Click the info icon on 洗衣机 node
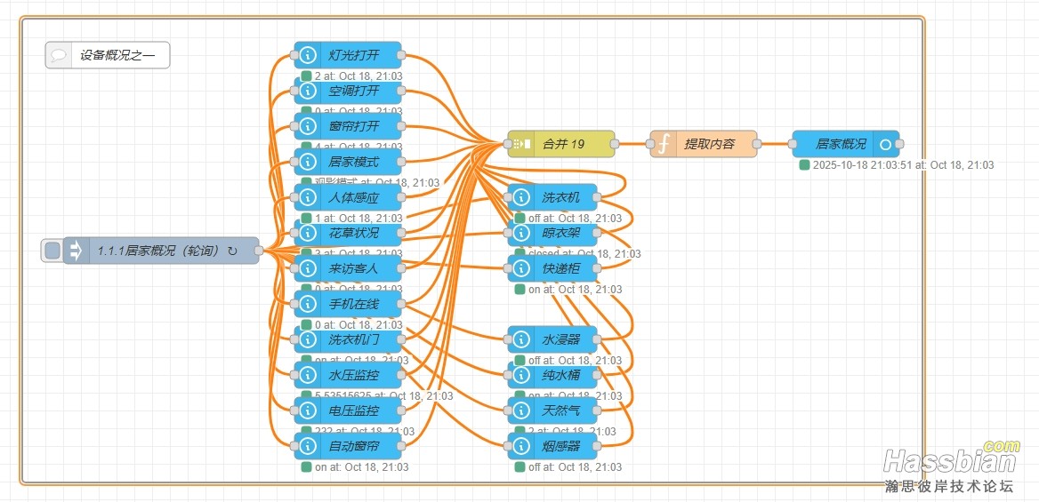1039x502 pixels. point(521,197)
